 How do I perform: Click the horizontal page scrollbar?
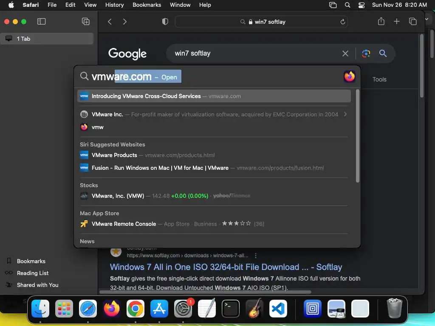[205, 292]
